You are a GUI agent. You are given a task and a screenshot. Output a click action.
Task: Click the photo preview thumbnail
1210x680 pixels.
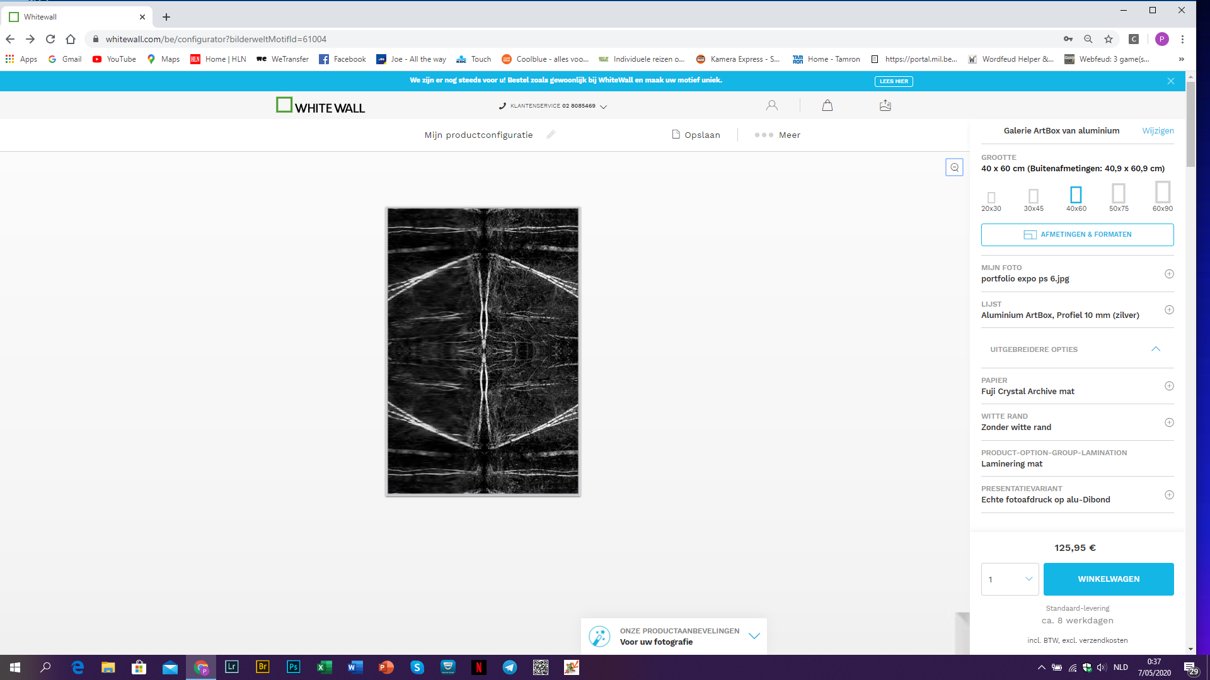(x=483, y=351)
